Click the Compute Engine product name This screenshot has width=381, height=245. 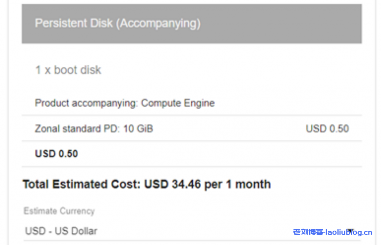(x=178, y=103)
